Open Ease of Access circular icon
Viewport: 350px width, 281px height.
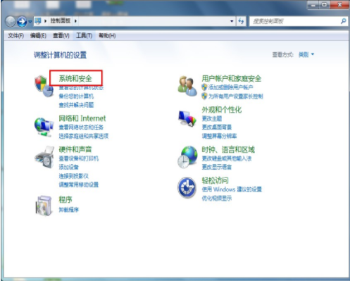187,187
